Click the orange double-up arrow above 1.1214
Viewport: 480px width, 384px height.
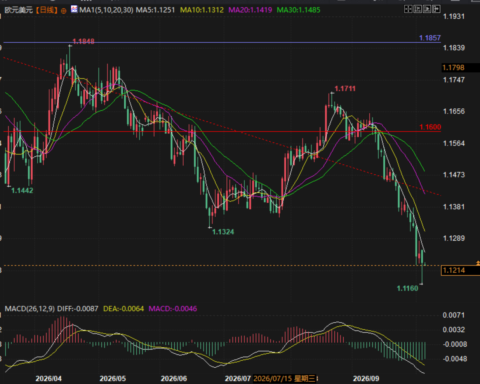coord(478,263)
